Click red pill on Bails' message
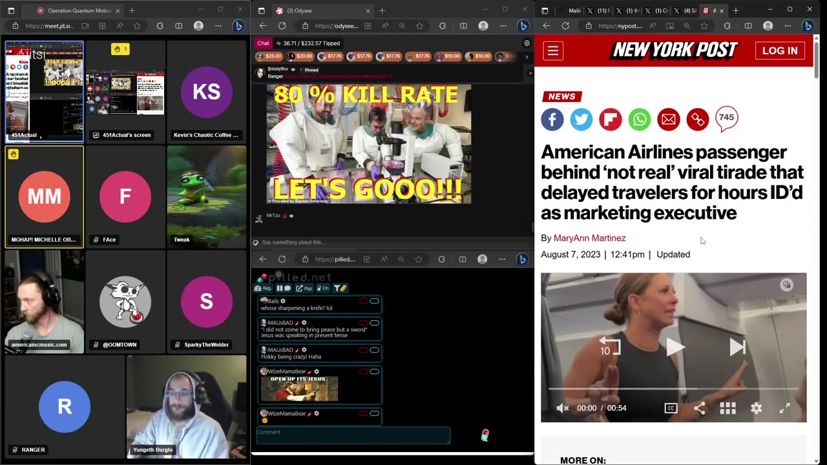 (364, 301)
